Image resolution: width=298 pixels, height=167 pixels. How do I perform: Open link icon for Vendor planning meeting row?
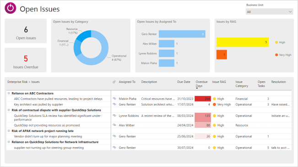click(x=114, y=136)
